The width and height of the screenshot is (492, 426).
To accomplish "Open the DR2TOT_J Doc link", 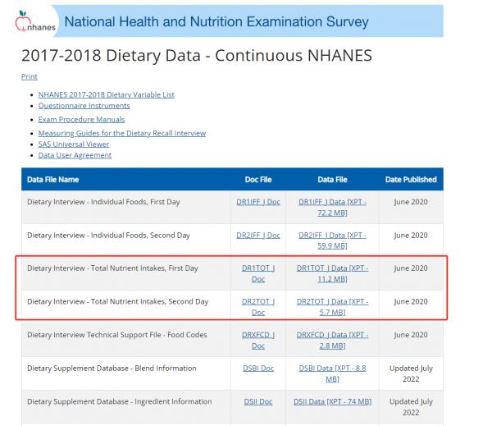I will coord(257,307).
